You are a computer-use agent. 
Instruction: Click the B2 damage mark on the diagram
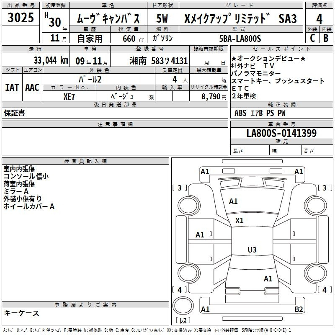299,309
